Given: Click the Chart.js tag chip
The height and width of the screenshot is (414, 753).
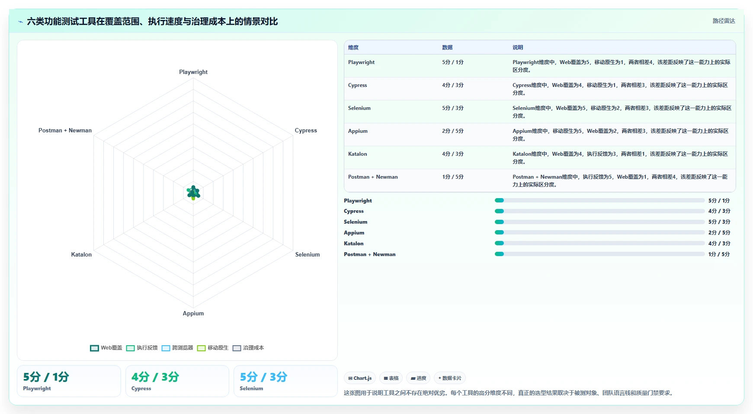Looking at the screenshot, I should [x=360, y=378].
